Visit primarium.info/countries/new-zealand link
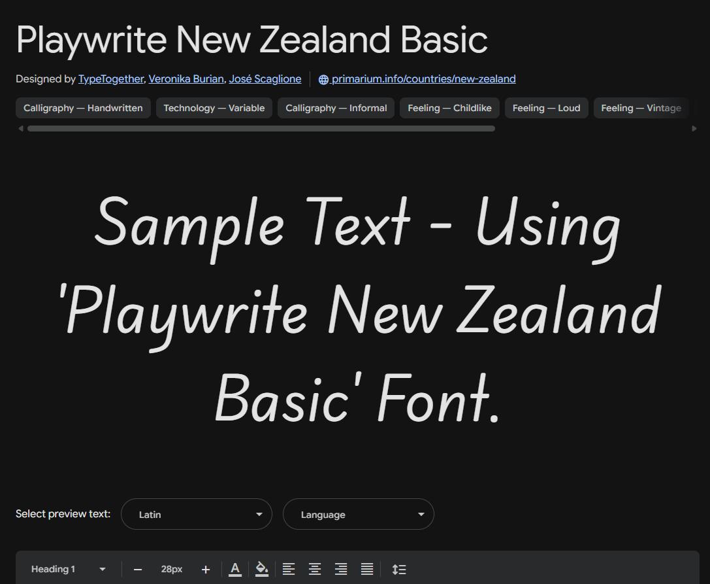The height and width of the screenshot is (584, 710). coord(423,79)
